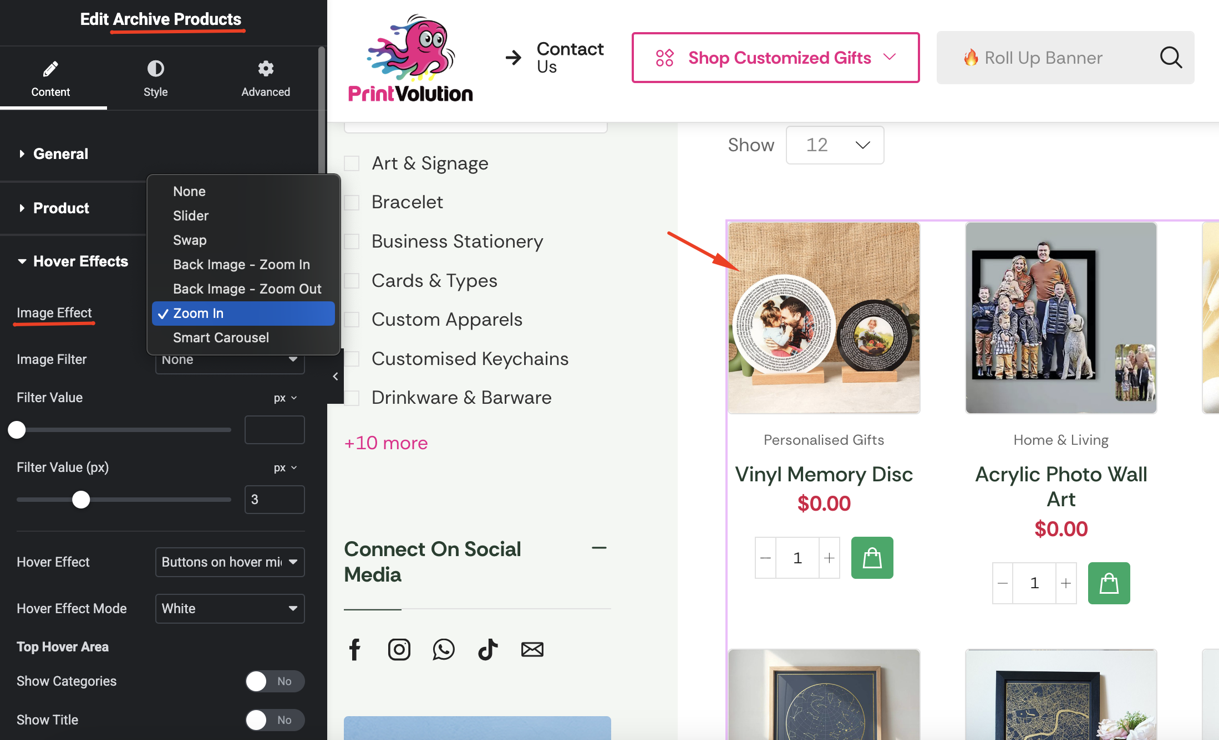The image size is (1219, 740).
Task: Check the Customised Keychains filter
Action: tap(352, 359)
